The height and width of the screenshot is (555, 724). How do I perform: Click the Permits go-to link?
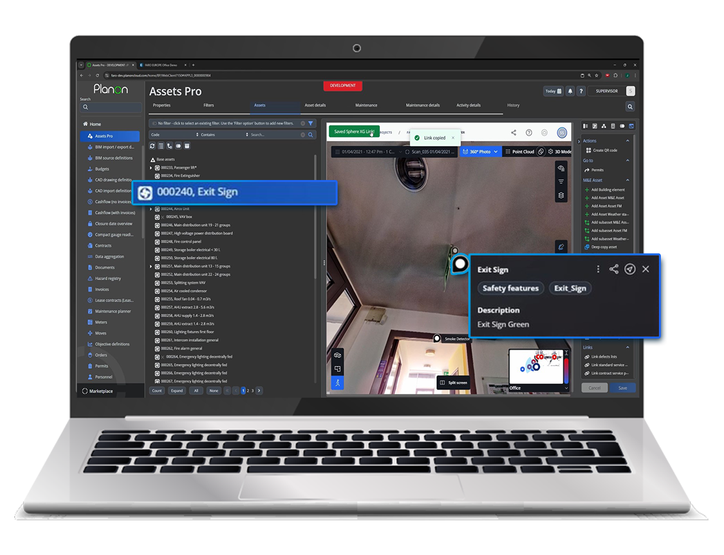click(595, 170)
